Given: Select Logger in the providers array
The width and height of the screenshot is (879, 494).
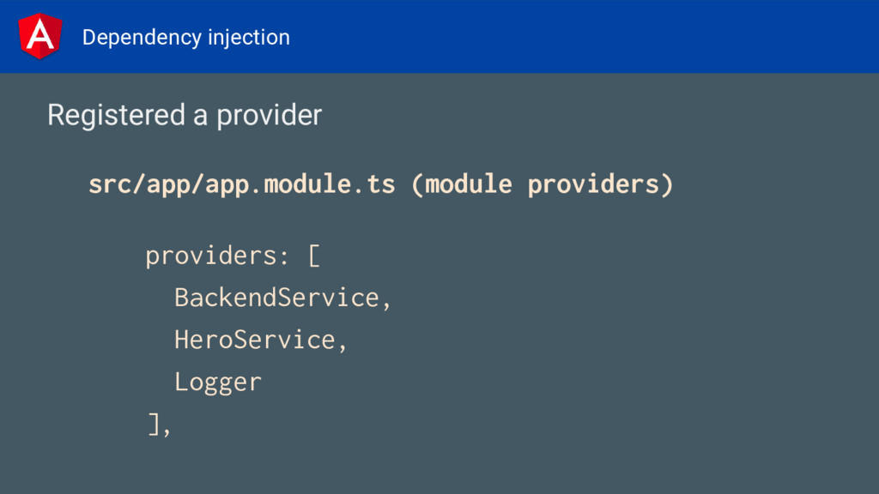Looking at the screenshot, I should (x=218, y=382).
